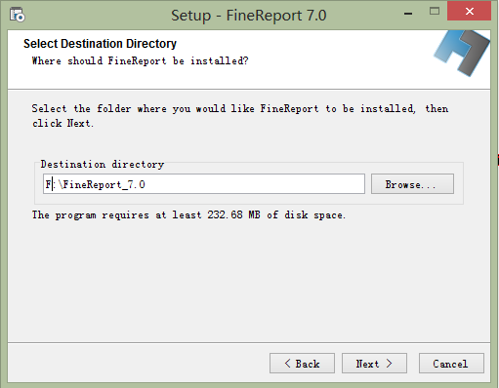Close the FineReport setup window

click(469, 11)
